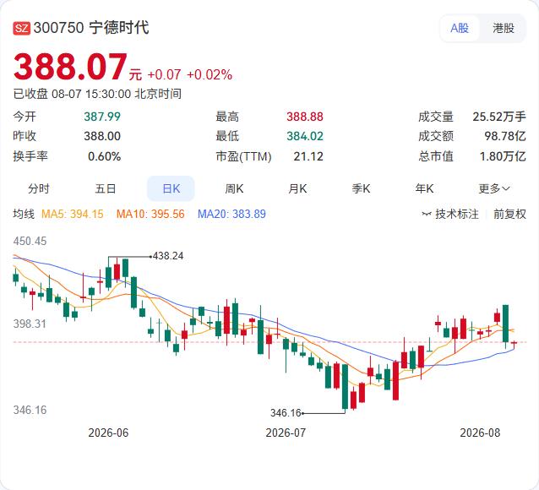Switch to the 港股 market toggle
The height and width of the screenshot is (490, 539).
point(504,28)
